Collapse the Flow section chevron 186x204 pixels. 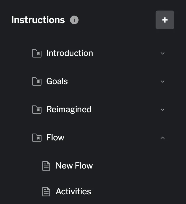click(x=163, y=138)
